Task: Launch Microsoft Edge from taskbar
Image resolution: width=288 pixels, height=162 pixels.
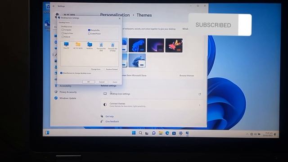Action: 167,133
